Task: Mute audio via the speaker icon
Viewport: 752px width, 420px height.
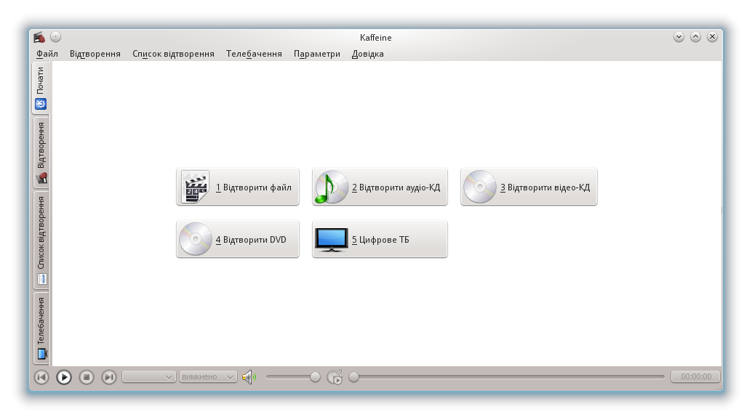Action: 249,377
